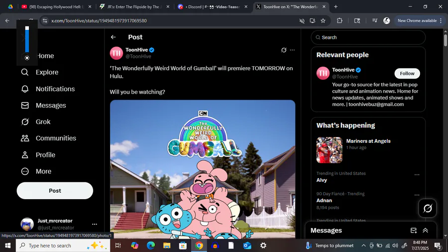The width and height of the screenshot is (448, 252).
Task: Click the Post compose button
Action: [x=55, y=191]
